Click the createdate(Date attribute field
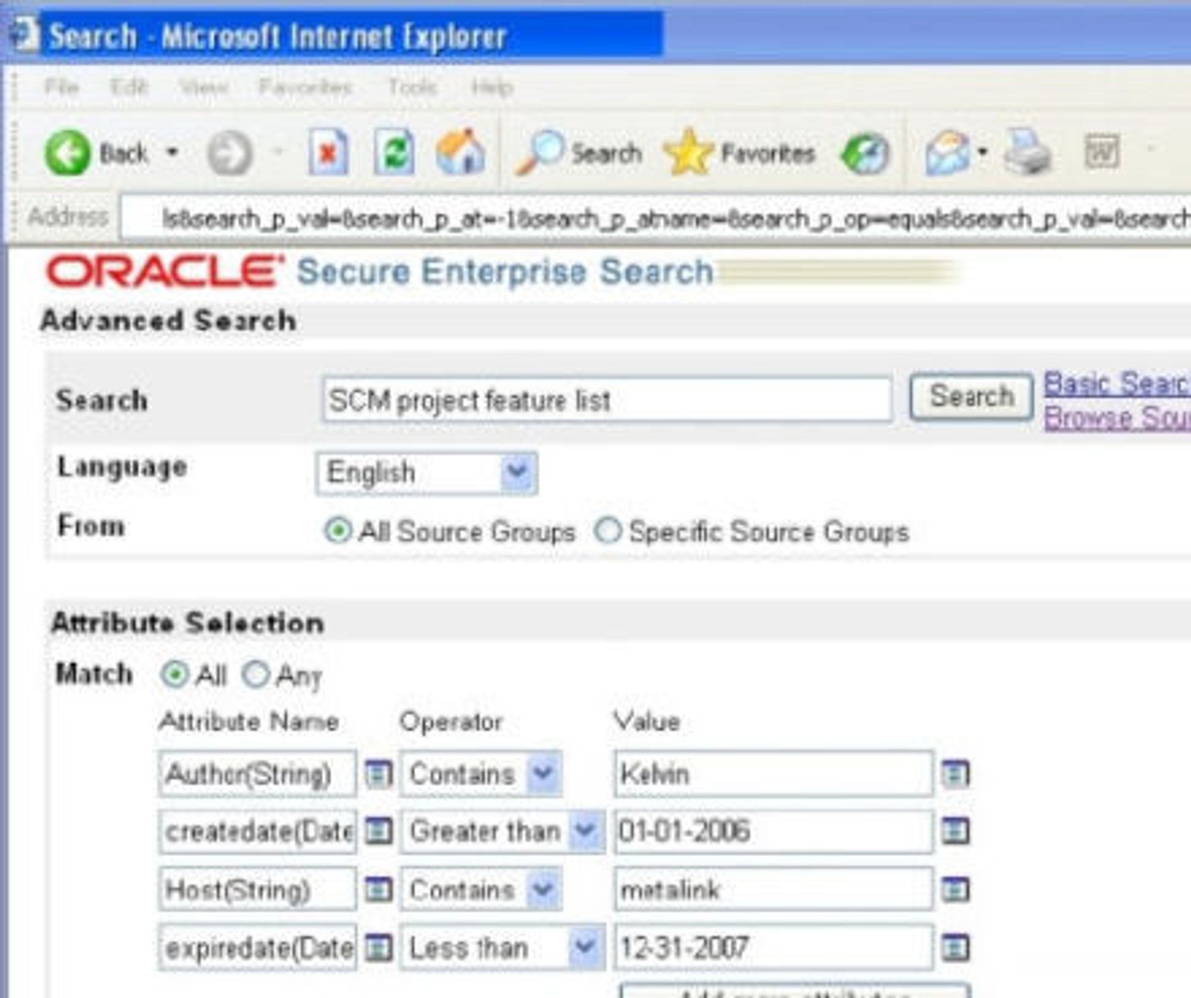 coord(257,831)
